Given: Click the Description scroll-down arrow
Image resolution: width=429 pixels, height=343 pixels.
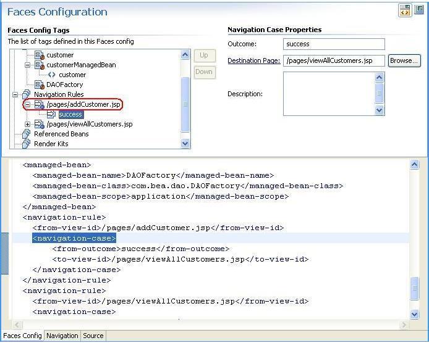Looking at the screenshot, I should point(379,110).
